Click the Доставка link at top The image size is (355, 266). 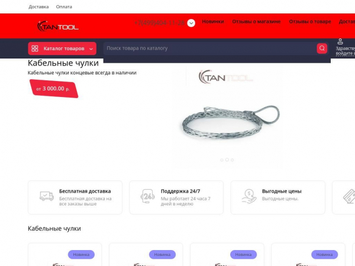point(38,7)
